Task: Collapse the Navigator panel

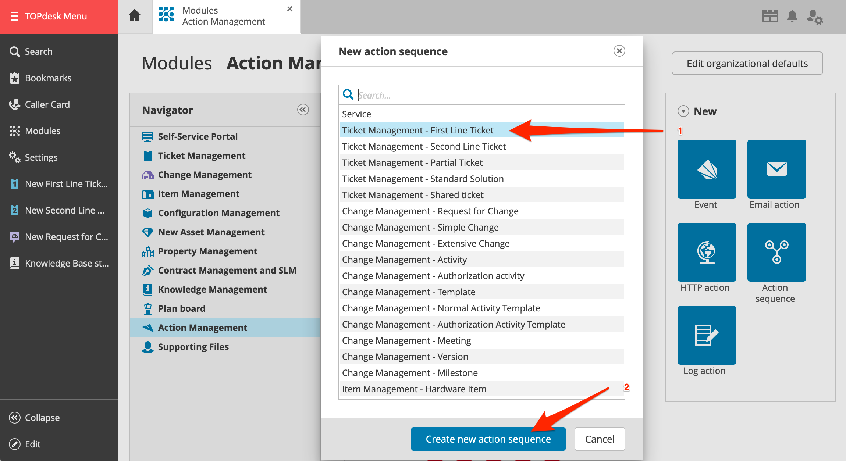Action: [303, 110]
